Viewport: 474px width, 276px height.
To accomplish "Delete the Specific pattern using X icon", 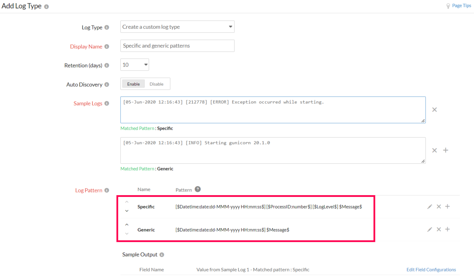I will coord(439,206).
